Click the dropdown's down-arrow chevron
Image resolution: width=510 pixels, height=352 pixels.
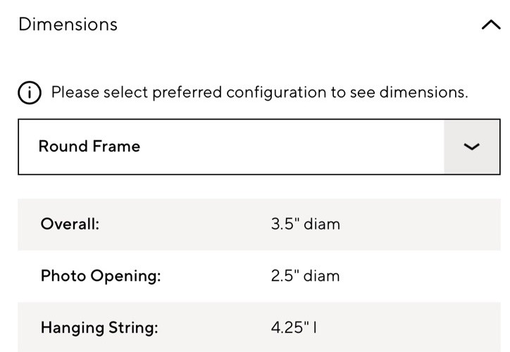tap(471, 146)
